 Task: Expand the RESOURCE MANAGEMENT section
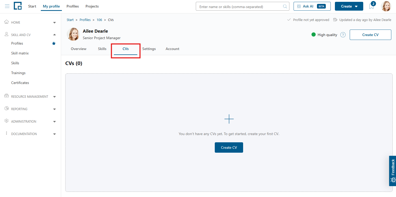(55, 97)
